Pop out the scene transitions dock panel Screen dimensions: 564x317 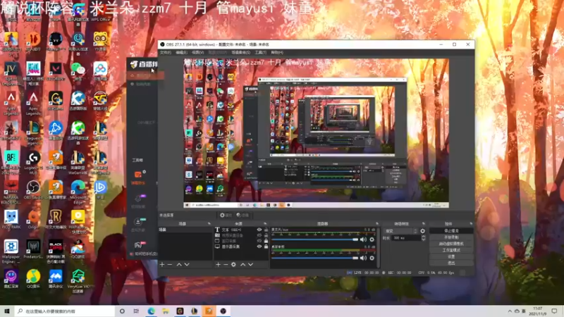tap(424, 223)
